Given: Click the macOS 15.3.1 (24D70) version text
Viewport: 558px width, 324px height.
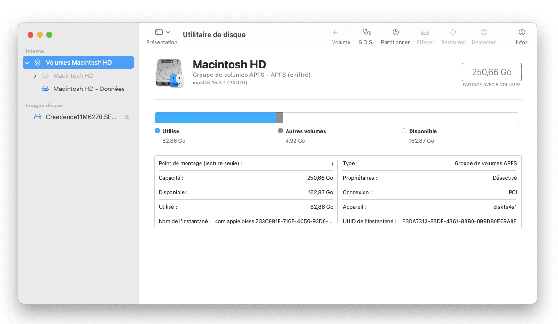Looking at the screenshot, I should 219,83.
